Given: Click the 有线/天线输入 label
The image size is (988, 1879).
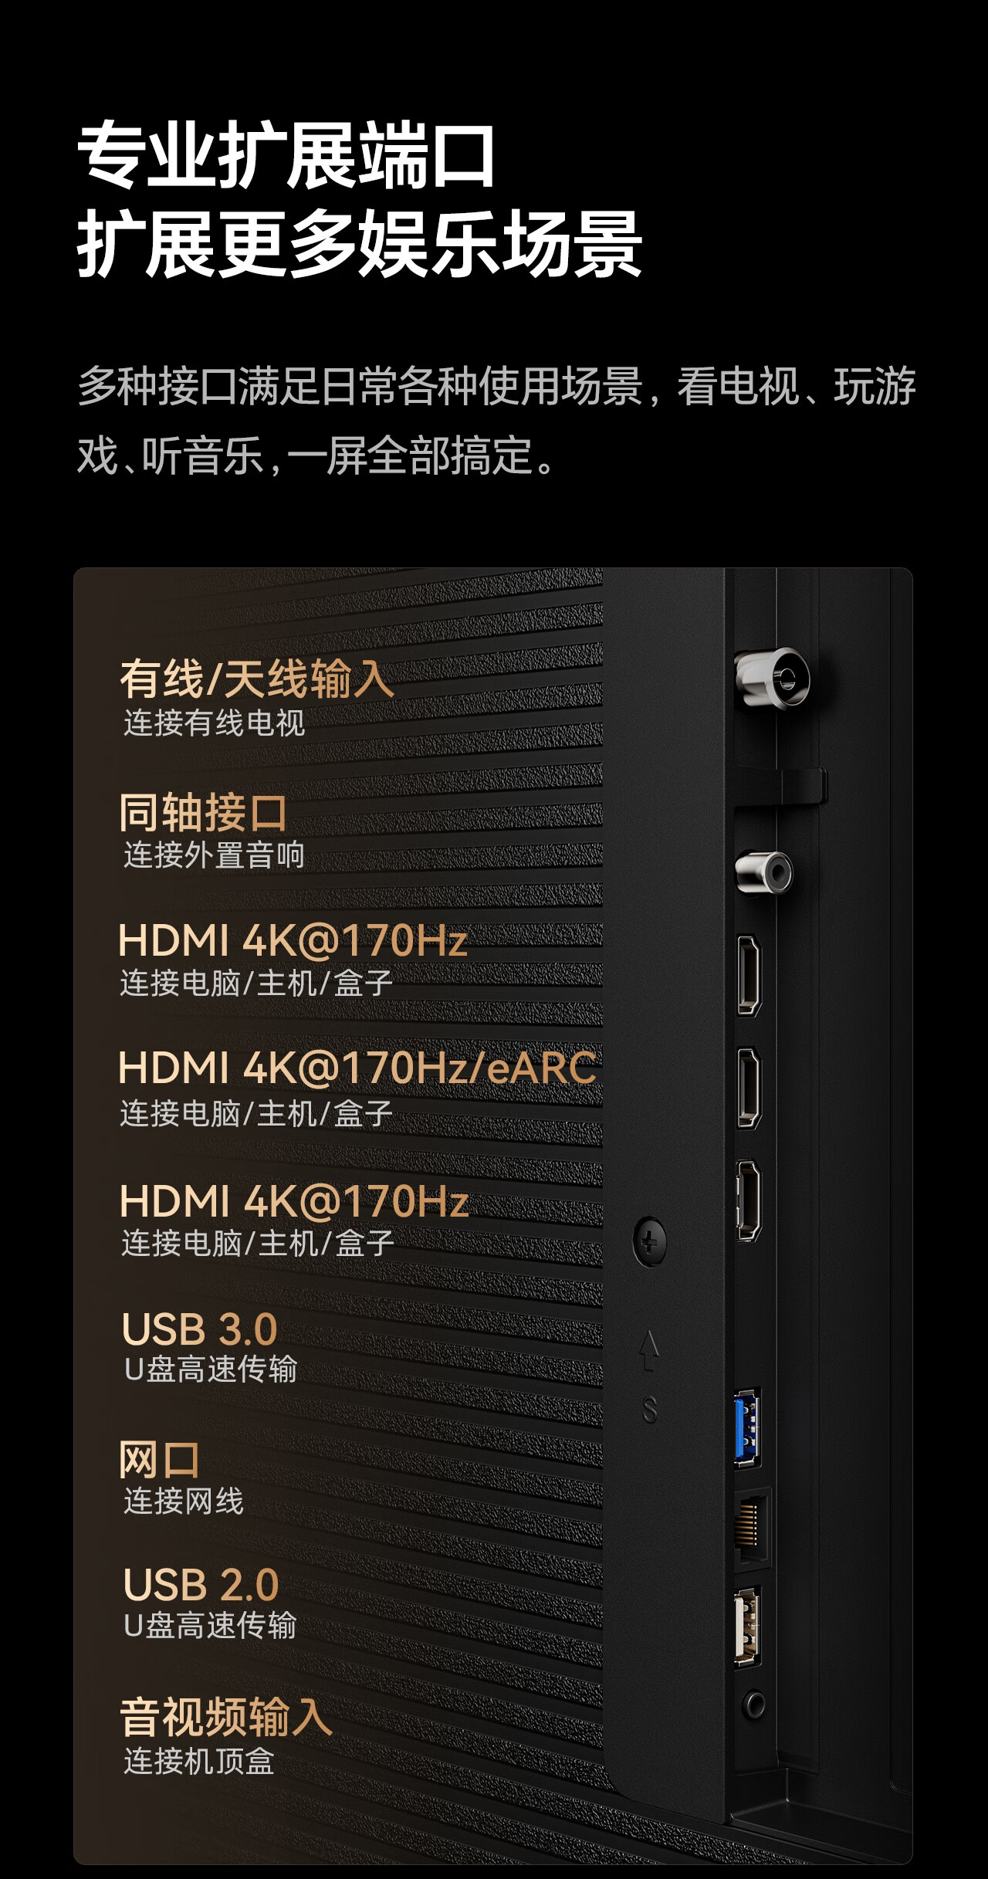Looking at the screenshot, I should click(257, 679).
